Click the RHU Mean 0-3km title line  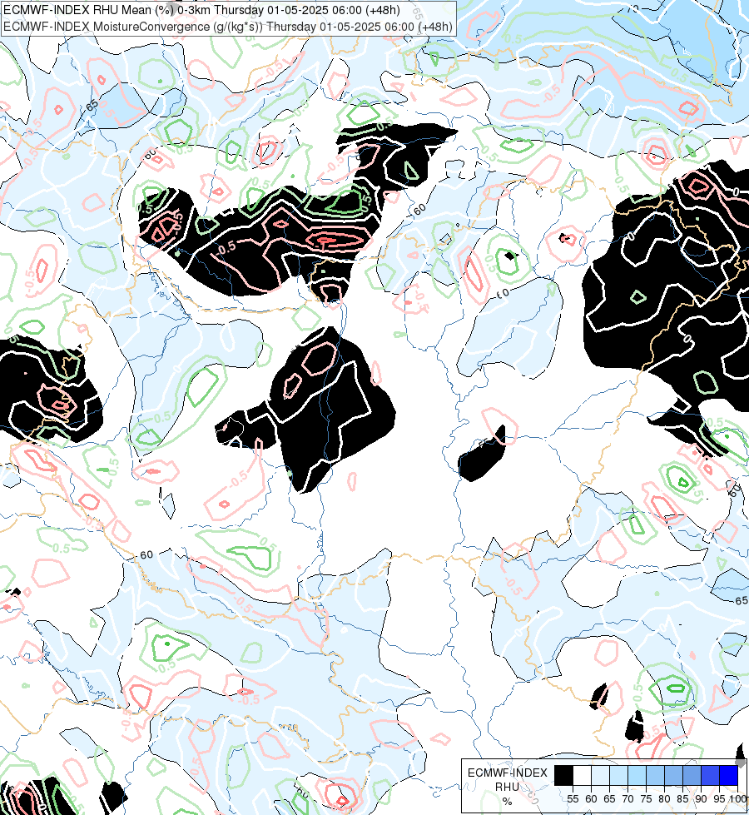tap(201, 10)
